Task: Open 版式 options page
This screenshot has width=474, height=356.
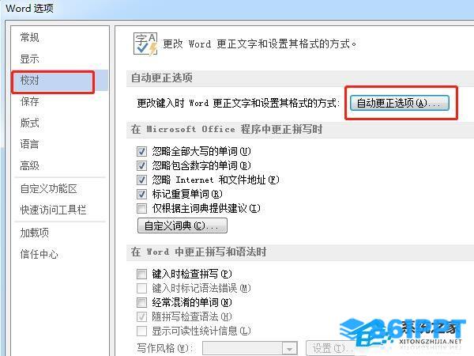Action: 30,123
